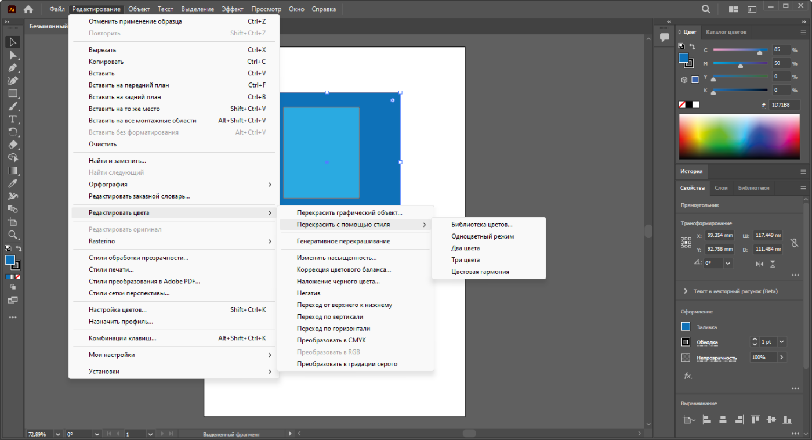Swap fill and stroke in Color panel

coord(692,46)
